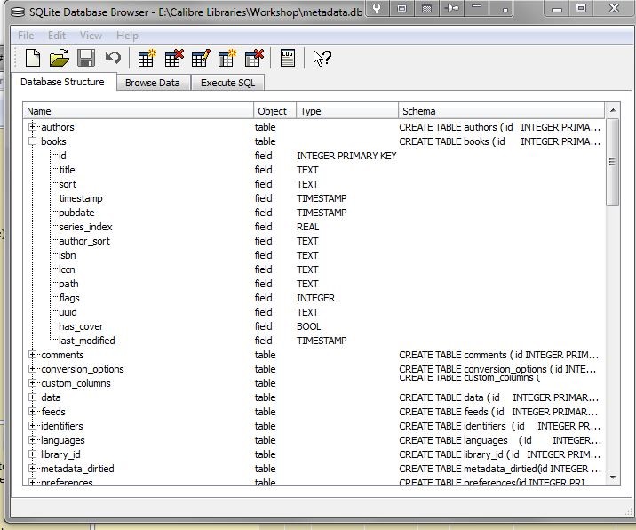Select the series_index field row

click(x=85, y=227)
